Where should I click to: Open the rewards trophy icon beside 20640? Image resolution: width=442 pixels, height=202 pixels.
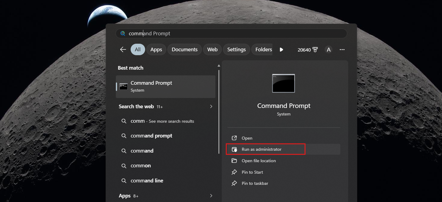(x=315, y=50)
